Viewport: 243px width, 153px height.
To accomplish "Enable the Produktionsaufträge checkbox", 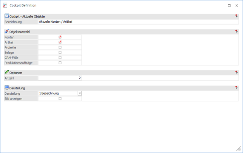I will (60, 63).
